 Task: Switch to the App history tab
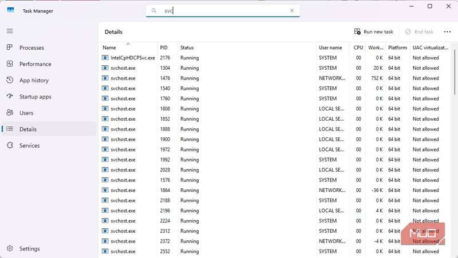34,80
